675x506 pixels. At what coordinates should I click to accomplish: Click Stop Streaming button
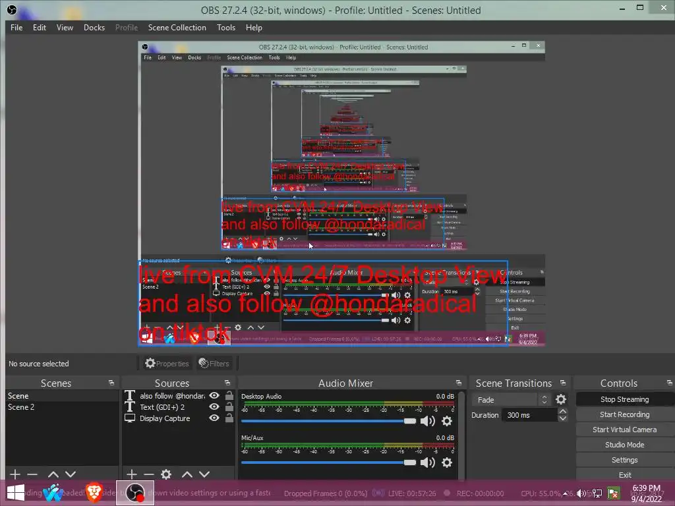point(625,399)
